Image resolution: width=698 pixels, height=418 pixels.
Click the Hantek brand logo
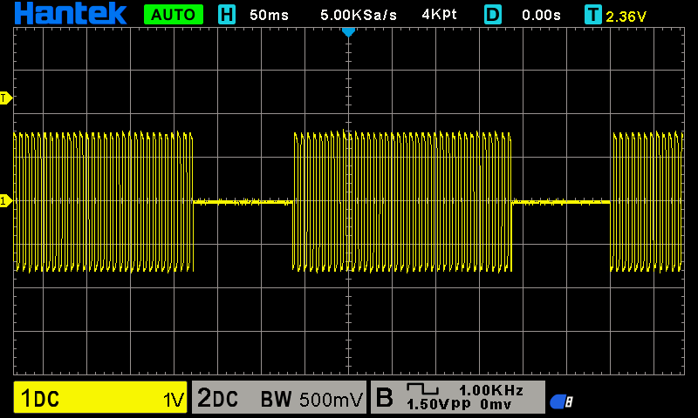point(71,13)
